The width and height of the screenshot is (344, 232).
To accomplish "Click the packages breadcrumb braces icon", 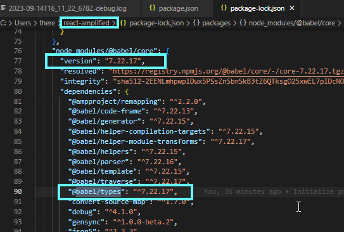I will [x=196, y=23].
